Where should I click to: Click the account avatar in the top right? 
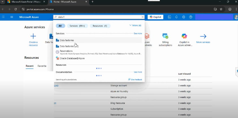pos(236,17)
